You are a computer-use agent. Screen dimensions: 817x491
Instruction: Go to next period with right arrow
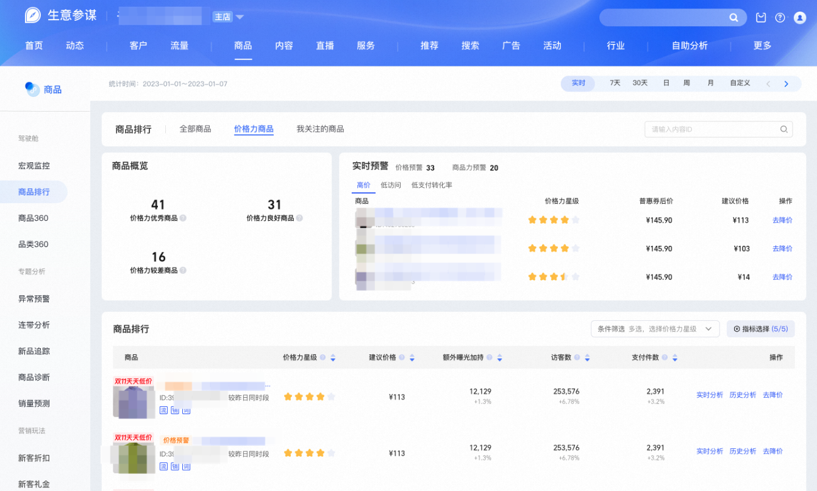[787, 84]
